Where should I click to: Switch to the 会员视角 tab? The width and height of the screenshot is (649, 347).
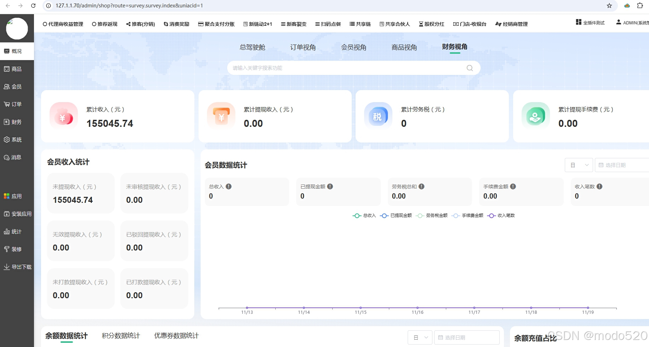[x=354, y=47]
